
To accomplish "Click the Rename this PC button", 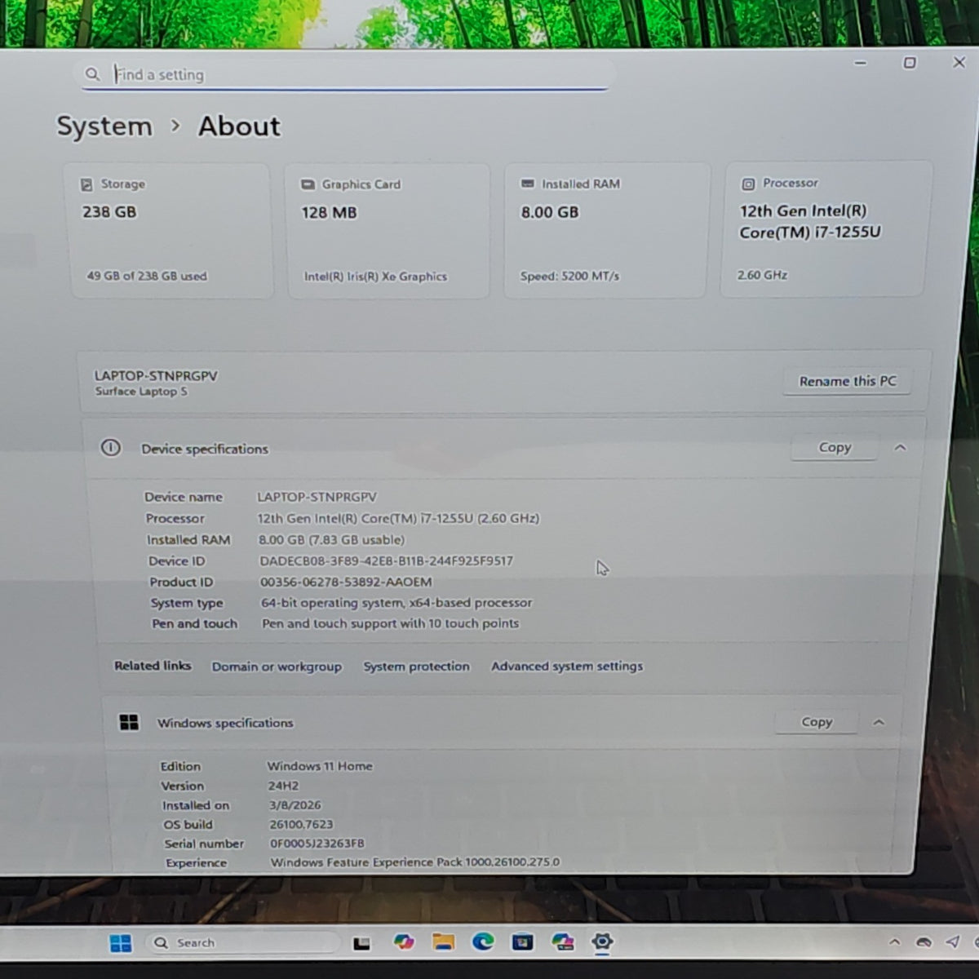I will 847,381.
